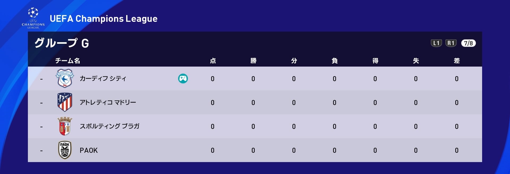
Task: Click the L1 previous group button
Action: click(x=436, y=43)
